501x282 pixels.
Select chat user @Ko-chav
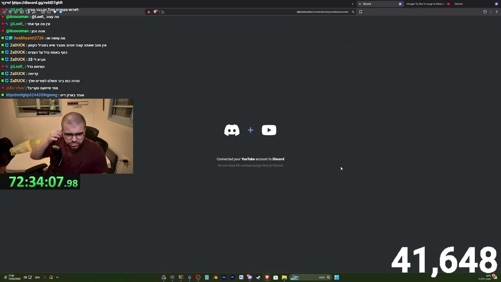15,88
